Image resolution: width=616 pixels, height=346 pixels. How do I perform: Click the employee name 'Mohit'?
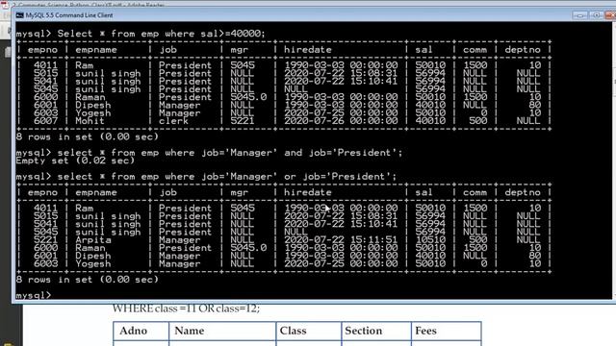90,121
